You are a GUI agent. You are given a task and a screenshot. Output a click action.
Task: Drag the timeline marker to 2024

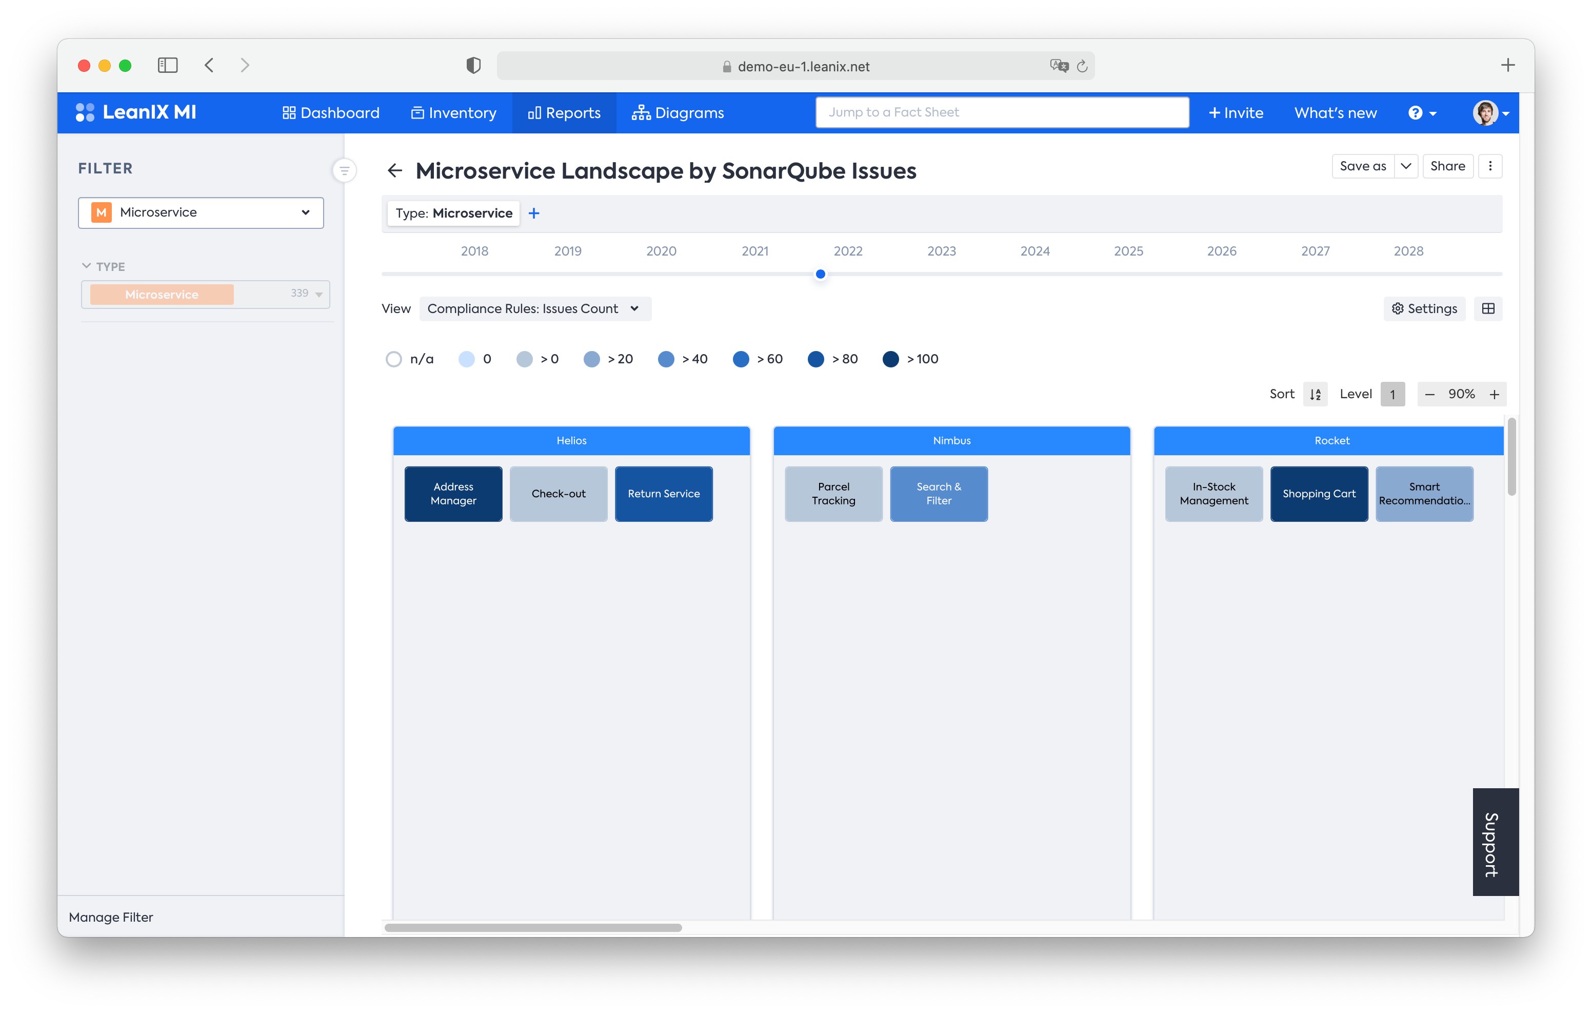pos(1034,274)
